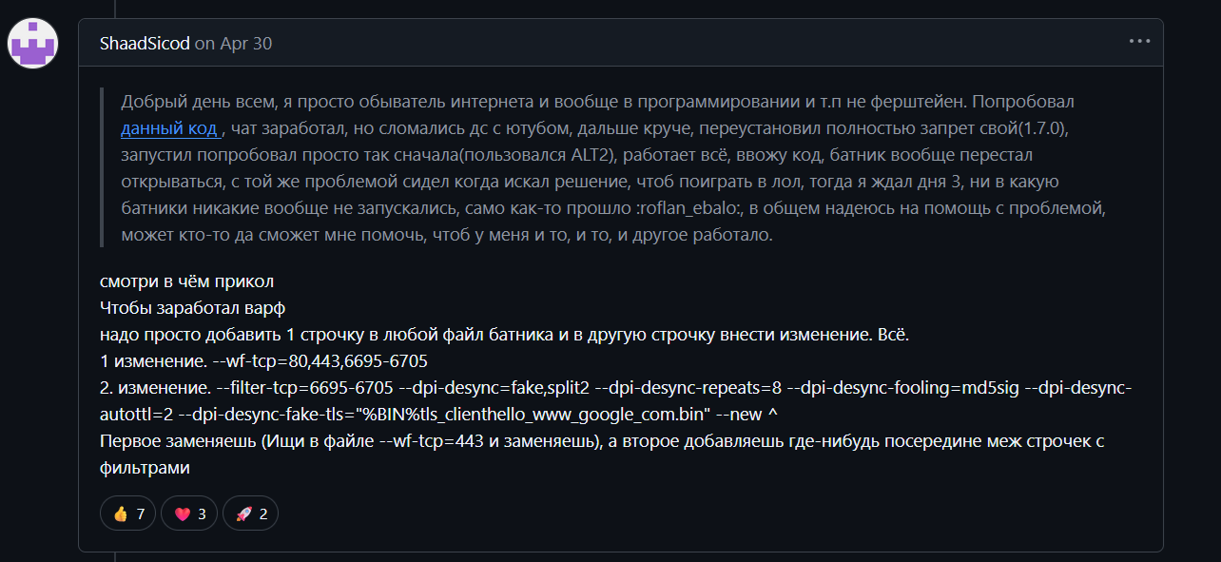Click the thumbs up emoji icon

(x=120, y=514)
